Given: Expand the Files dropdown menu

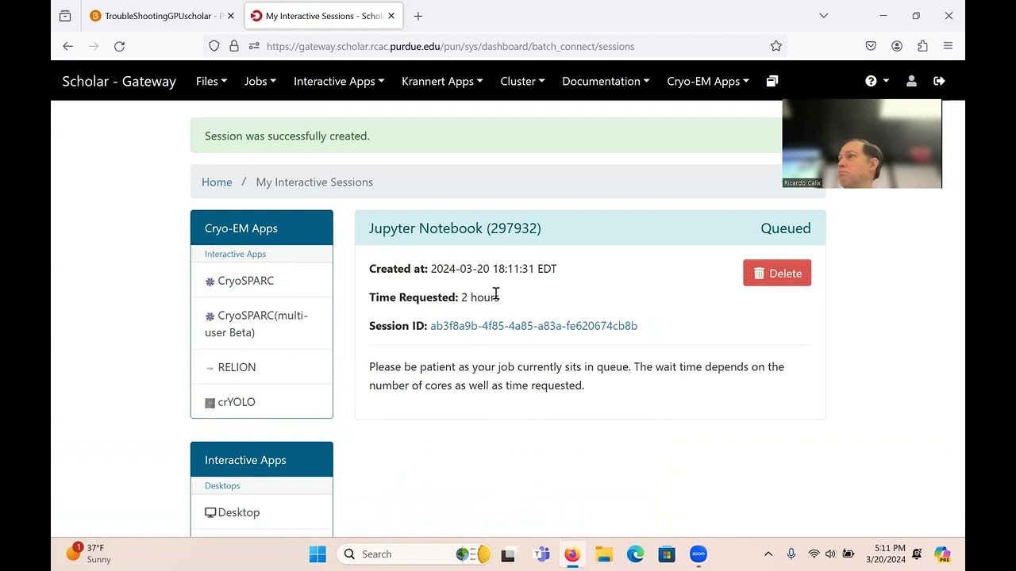Looking at the screenshot, I should 211,81.
